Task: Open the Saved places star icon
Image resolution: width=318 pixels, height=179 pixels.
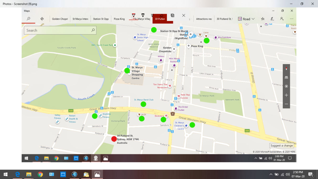Action: tap(263, 19)
